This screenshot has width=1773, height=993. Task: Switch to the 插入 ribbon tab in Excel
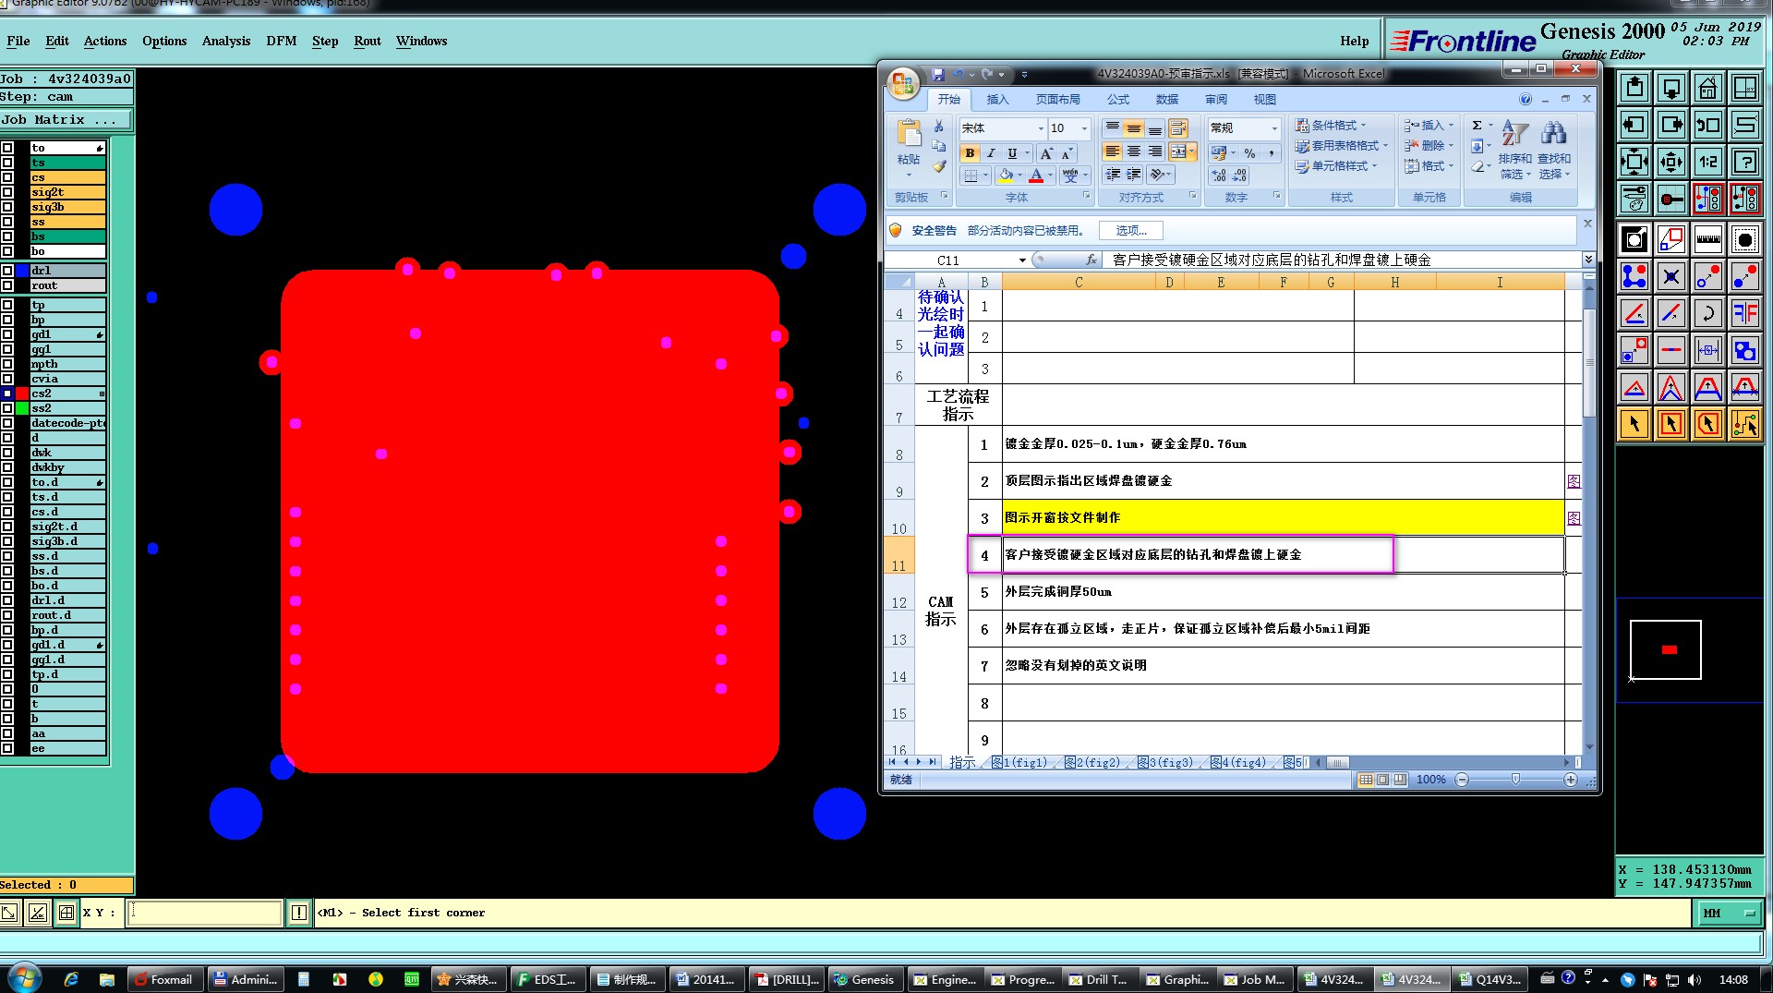click(x=997, y=100)
